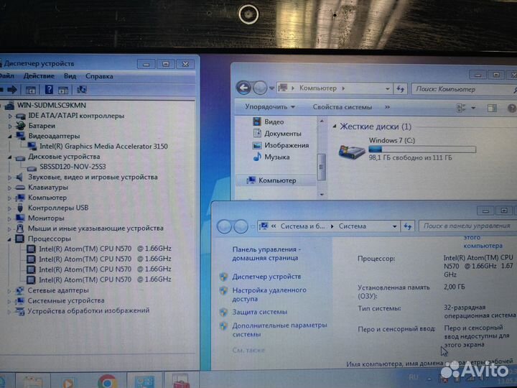517x388 pixels.
Task: Click Свойства системы in Explorer toolbar
Action: click(343, 107)
